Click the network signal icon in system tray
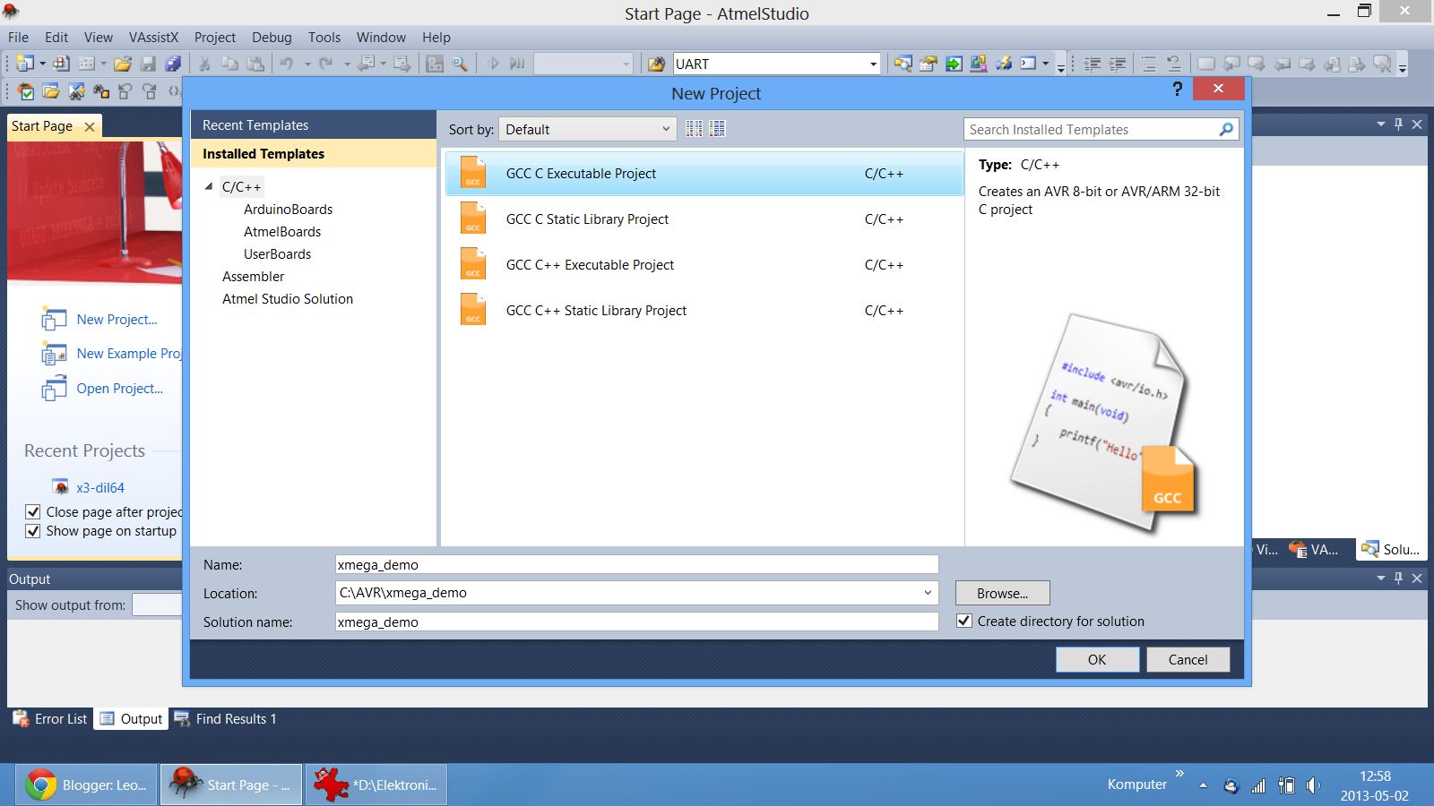This screenshot has width=1434, height=806. pos(1258,785)
